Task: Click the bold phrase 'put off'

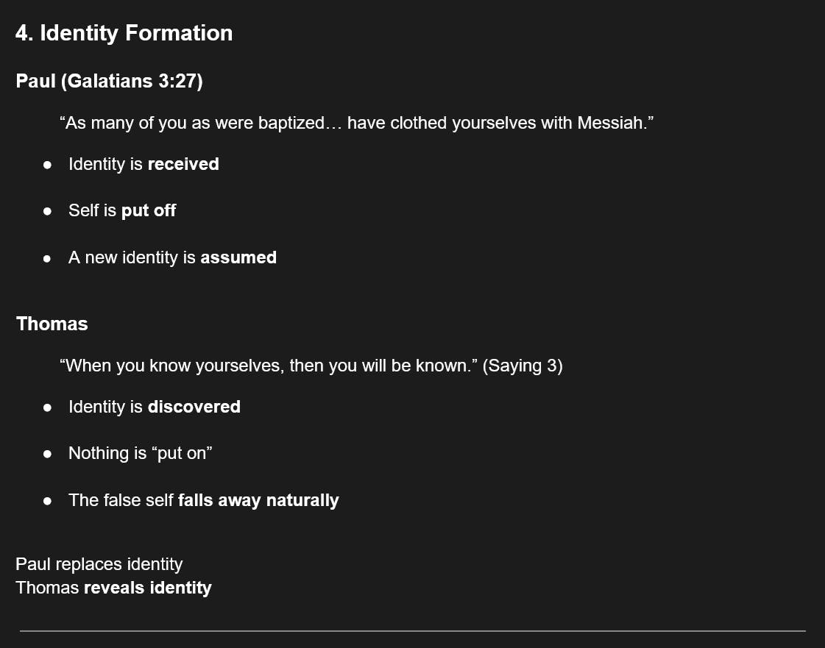Action: (149, 211)
